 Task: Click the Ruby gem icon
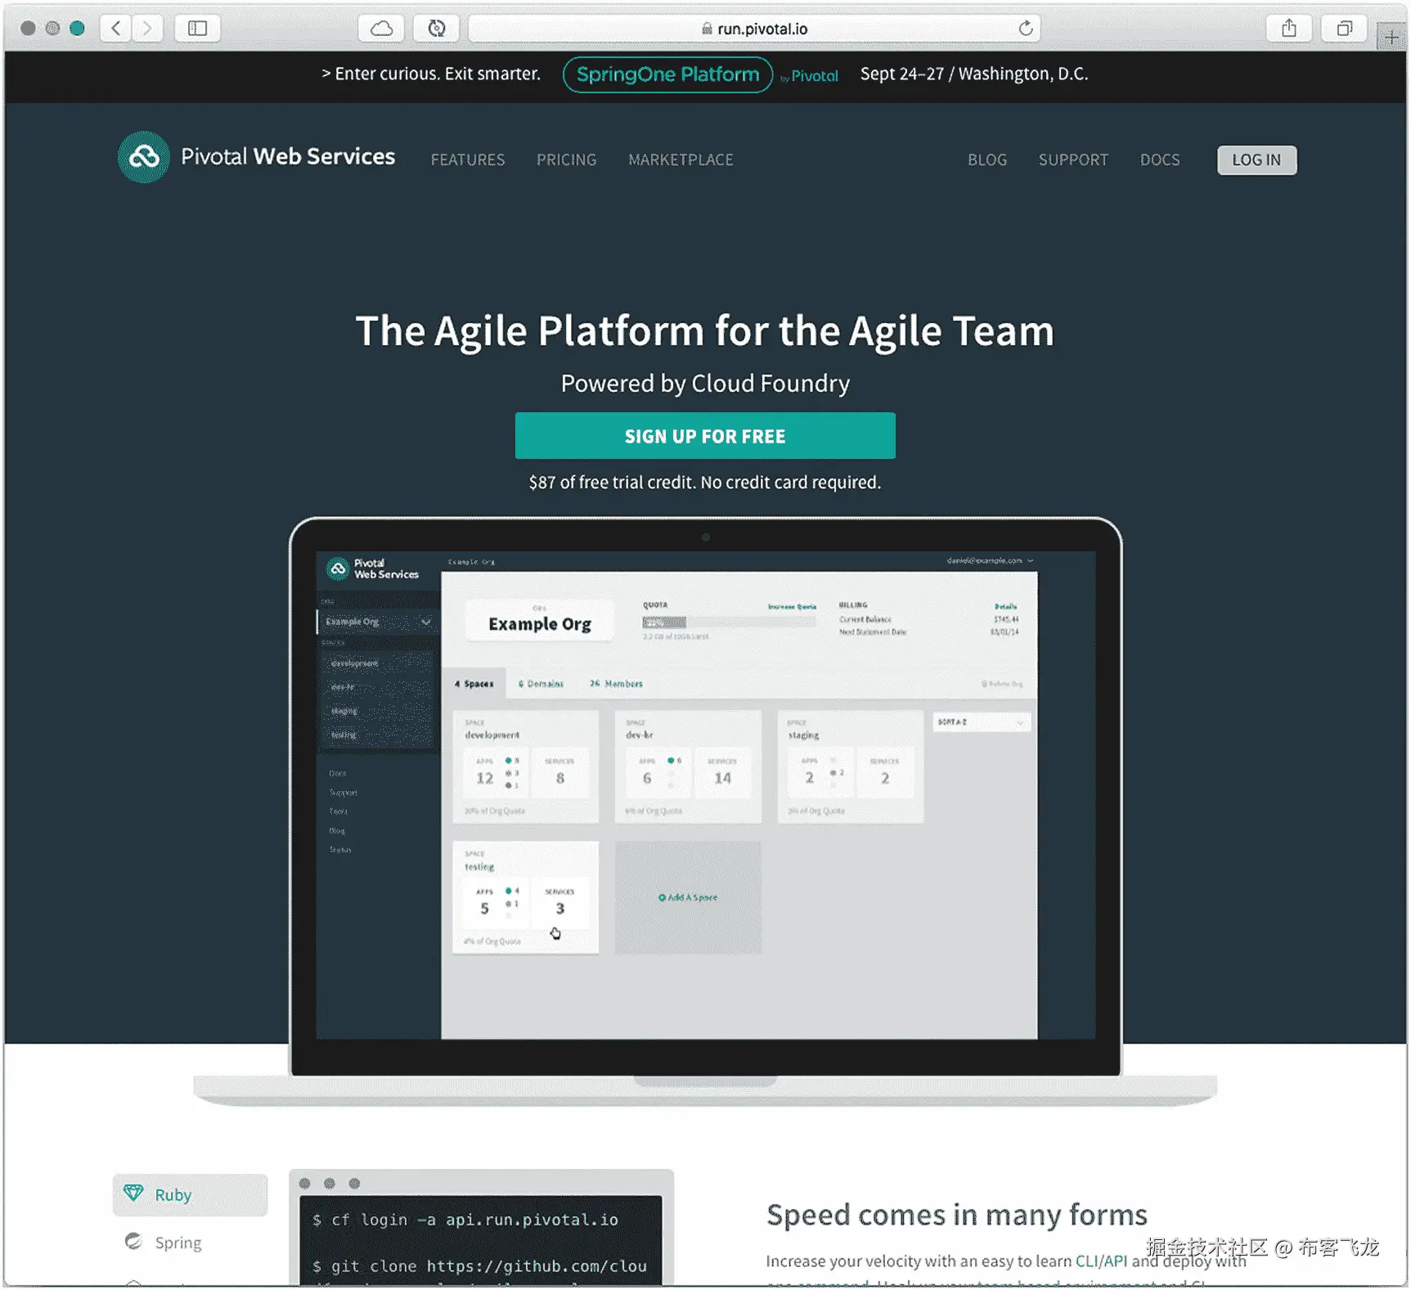point(133,1193)
